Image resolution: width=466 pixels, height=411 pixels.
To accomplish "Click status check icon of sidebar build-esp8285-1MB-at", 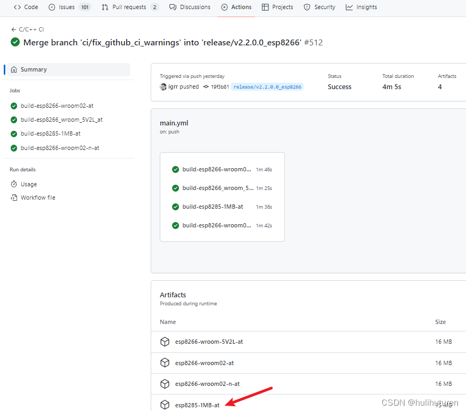I will (x=14, y=134).
